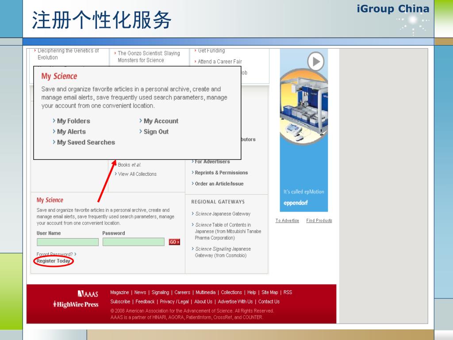Click the red GO button
The width and height of the screenshot is (453, 340).
174,242
